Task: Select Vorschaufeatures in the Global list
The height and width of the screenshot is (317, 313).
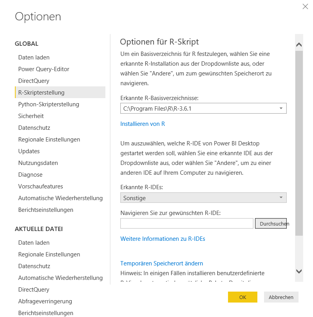Action: pos(40,186)
